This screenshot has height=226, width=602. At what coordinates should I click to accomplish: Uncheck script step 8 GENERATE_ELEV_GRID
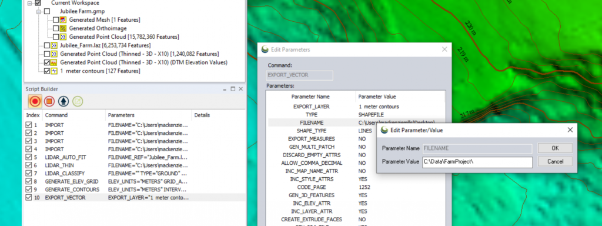(x=28, y=181)
